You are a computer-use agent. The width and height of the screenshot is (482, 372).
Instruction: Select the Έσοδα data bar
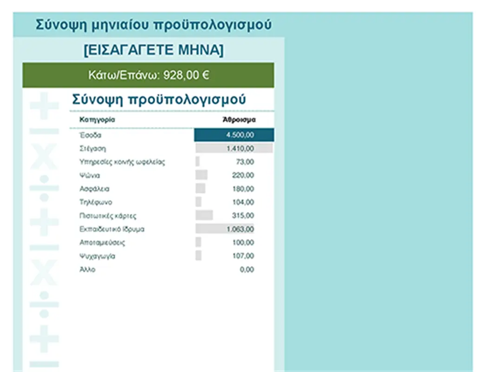coord(234,135)
